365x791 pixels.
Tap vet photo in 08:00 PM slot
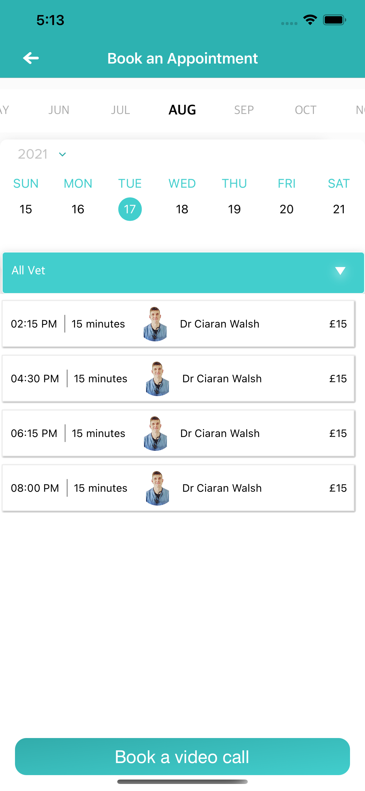[157, 488]
